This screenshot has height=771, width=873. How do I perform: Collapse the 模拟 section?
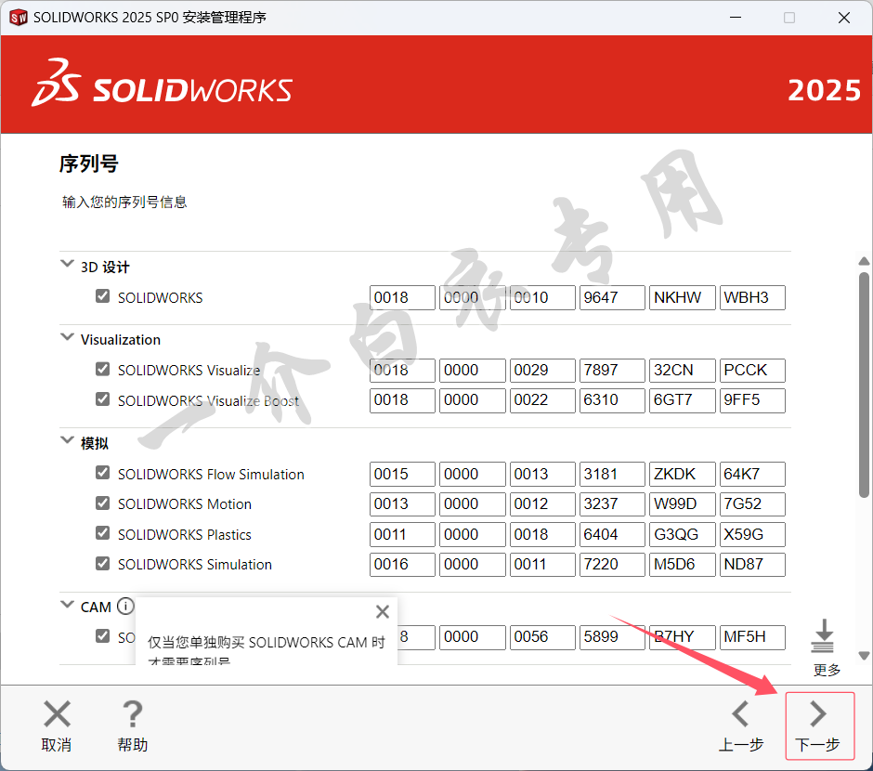(67, 440)
